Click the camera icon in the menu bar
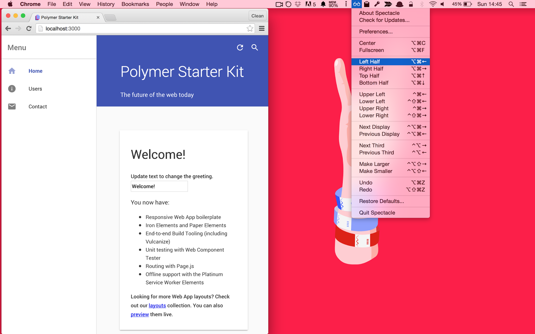The height and width of the screenshot is (334, 535). (279, 4)
